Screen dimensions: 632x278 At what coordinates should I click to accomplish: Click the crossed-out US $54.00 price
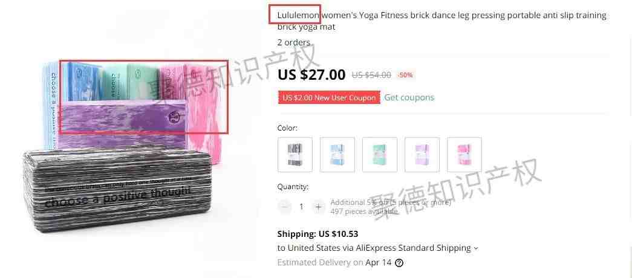click(x=371, y=75)
